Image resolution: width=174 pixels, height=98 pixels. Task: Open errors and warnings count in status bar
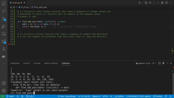[x=30, y=96]
